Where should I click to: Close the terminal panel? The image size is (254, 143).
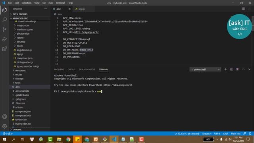pos(249,69)
